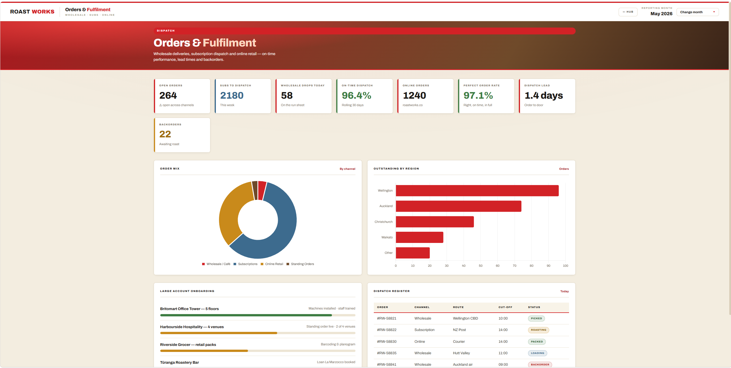Click the Orders label in Outstanding by Region
This screenshot has width=731, height=368.
coord(564,169)
